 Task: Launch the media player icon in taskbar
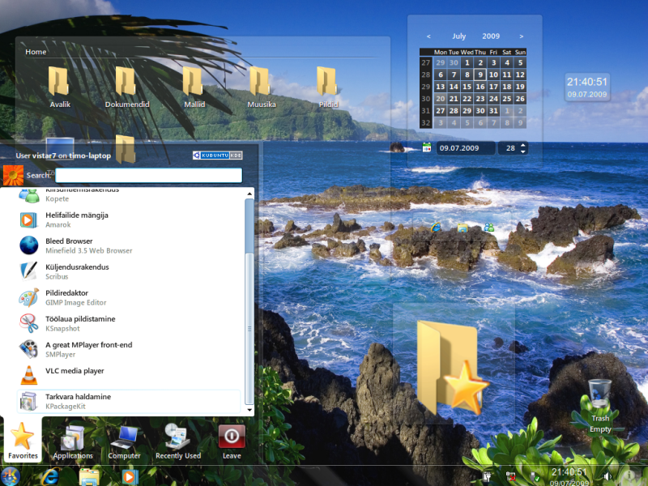click(x=130, y=477)
